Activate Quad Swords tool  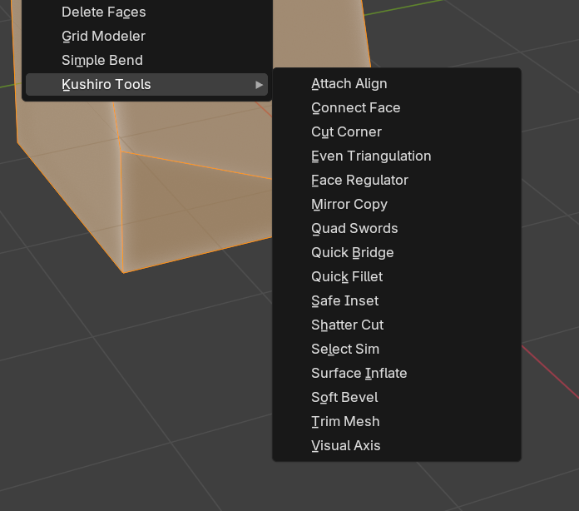pyautogui.click(x=397, y=229)
